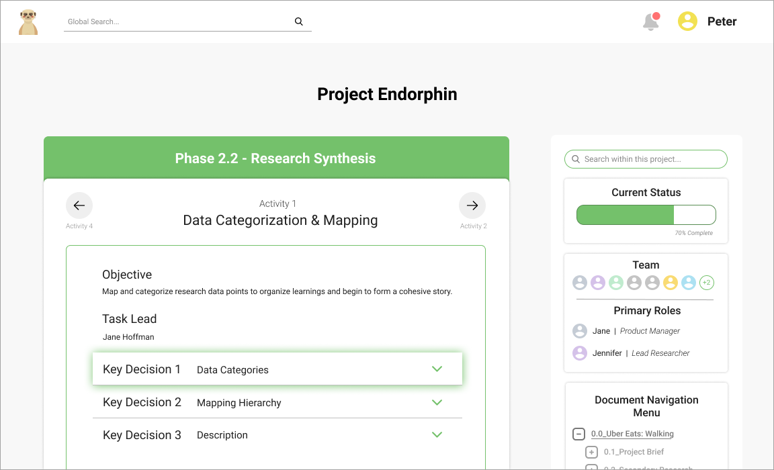Expand Key Decision 2 Mapping Hierarchy chevron
The image size is (774, 470).
437,402
